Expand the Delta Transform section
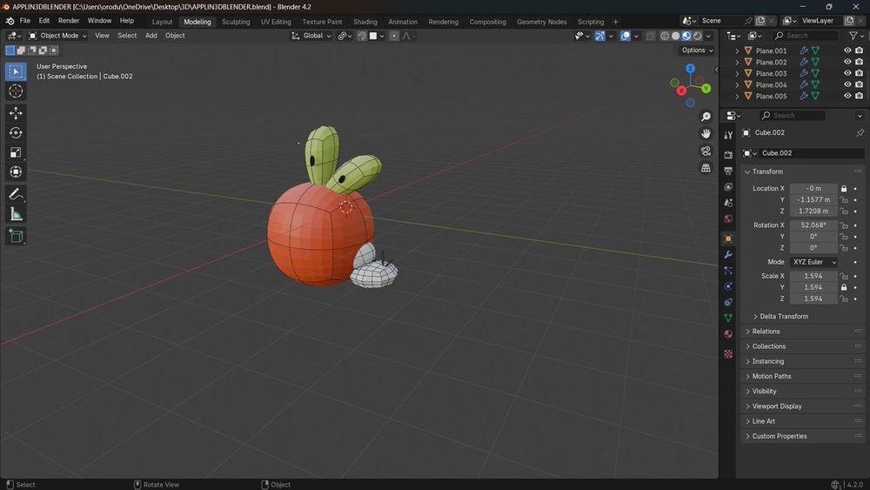 (x=783, y=317)
